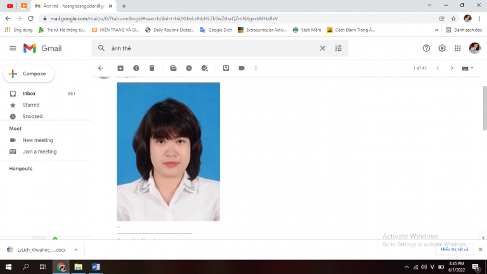Image resolution: width=487 pixels, height=274 pixels.
Task: Select the Starred folder
Action: (x=31, y=105)
